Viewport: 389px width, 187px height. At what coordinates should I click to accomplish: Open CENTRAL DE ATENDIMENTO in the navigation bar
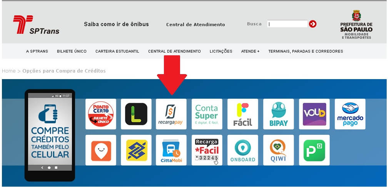click(x=174, y=51)
